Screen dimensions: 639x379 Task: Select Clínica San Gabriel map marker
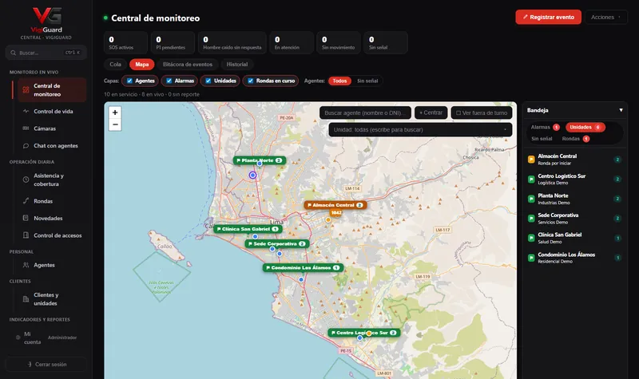pyautogui.click(x=248, y=229)
